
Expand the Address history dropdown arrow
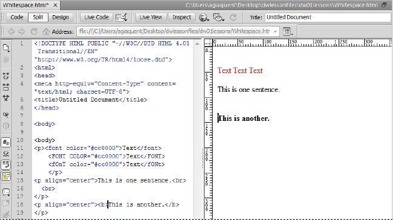click(x=275, y=31)
